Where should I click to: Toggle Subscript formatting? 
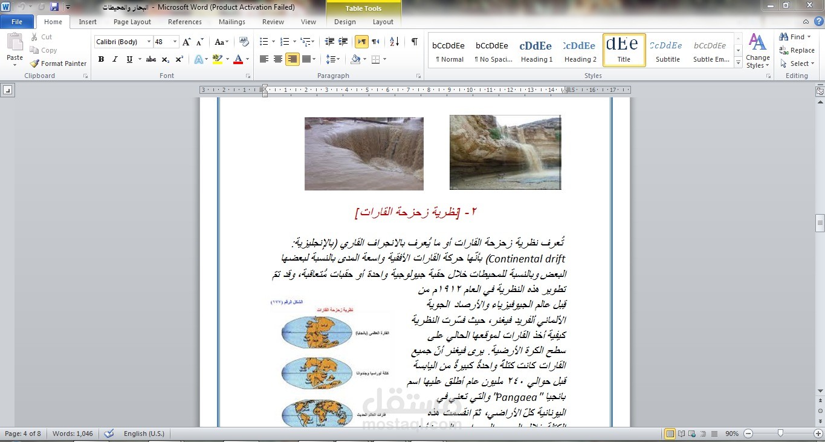point(166,59)
